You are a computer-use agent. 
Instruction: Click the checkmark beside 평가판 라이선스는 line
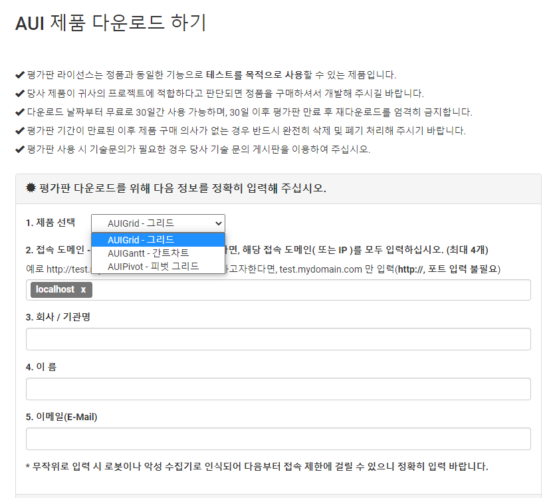click(20, 74)
